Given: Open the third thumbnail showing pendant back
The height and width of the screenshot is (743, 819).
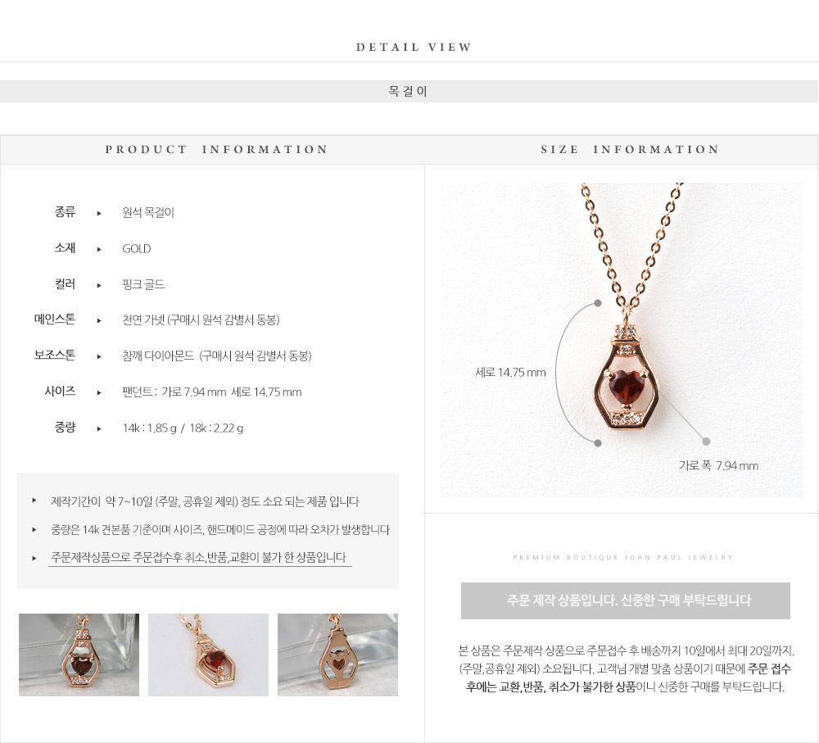Looking at the screenshot, I should coord(337,655).
